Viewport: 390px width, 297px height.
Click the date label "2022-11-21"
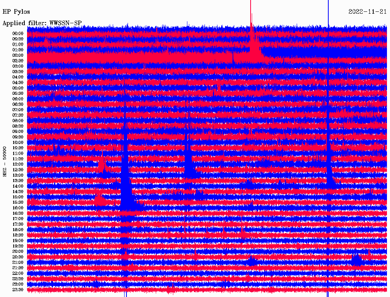(x=368, y=12)
